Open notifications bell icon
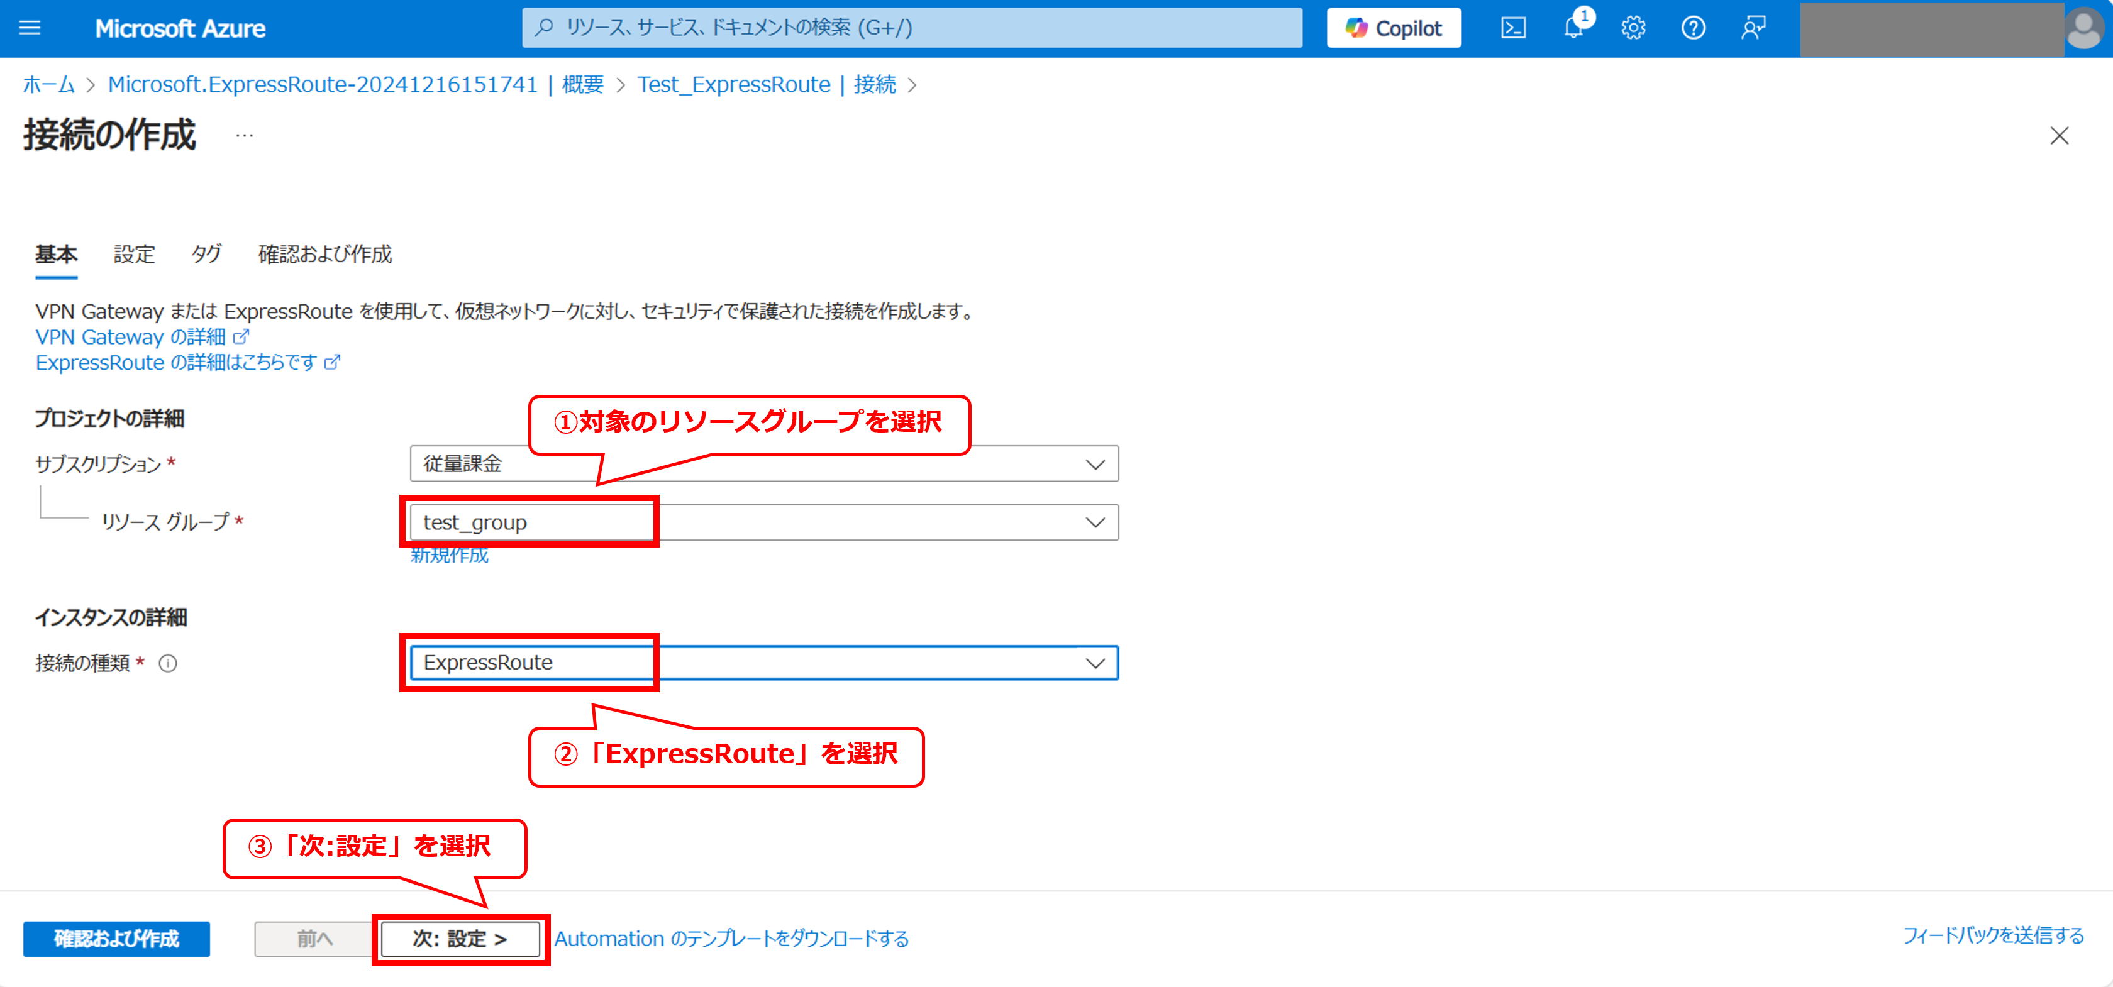The image size is (2113, 987). [1573, 28]
